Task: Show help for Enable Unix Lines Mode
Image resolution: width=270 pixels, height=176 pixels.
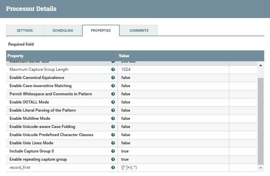Action: [x=113, y=143]
